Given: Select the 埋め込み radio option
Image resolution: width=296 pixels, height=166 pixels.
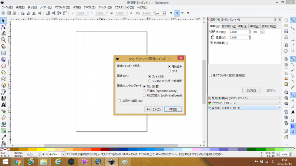Looking at the screenshot, I should pos(169,67).
